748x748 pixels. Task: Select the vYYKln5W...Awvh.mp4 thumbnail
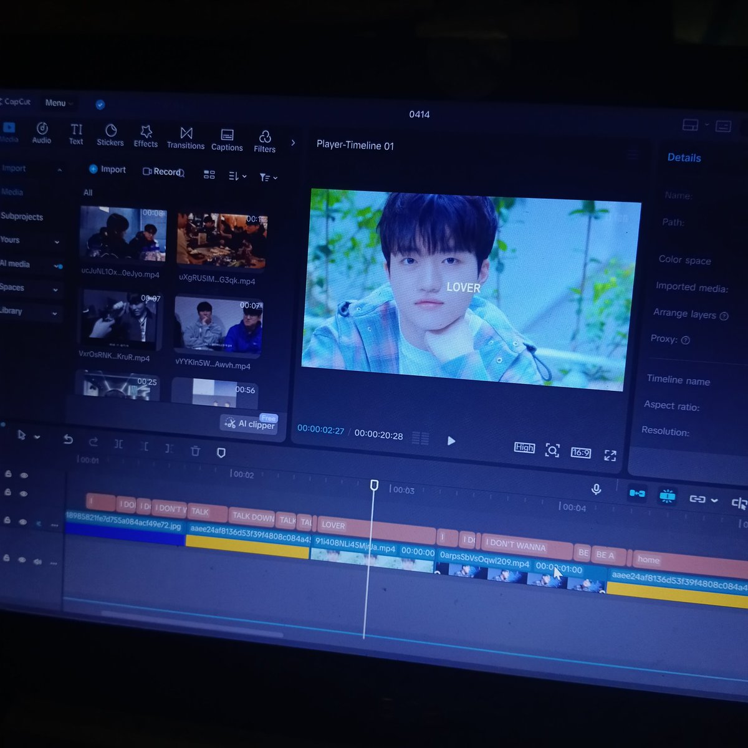click(218, 327)
